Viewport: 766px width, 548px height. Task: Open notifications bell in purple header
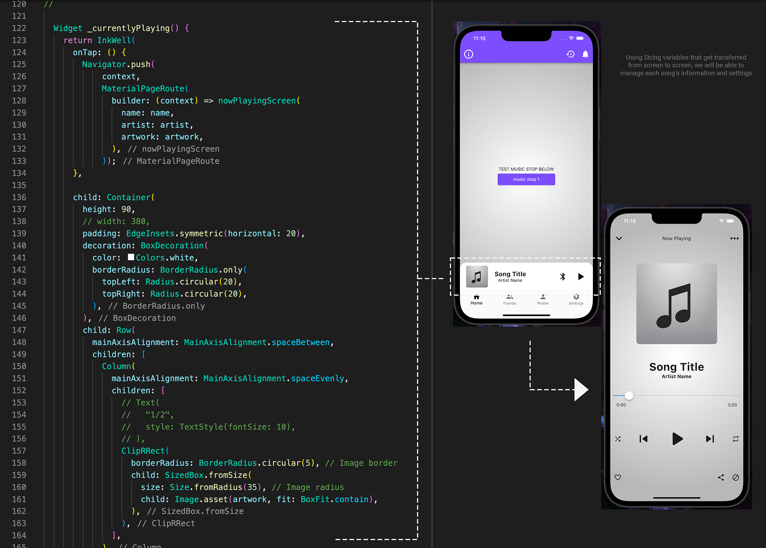(585, 54)
